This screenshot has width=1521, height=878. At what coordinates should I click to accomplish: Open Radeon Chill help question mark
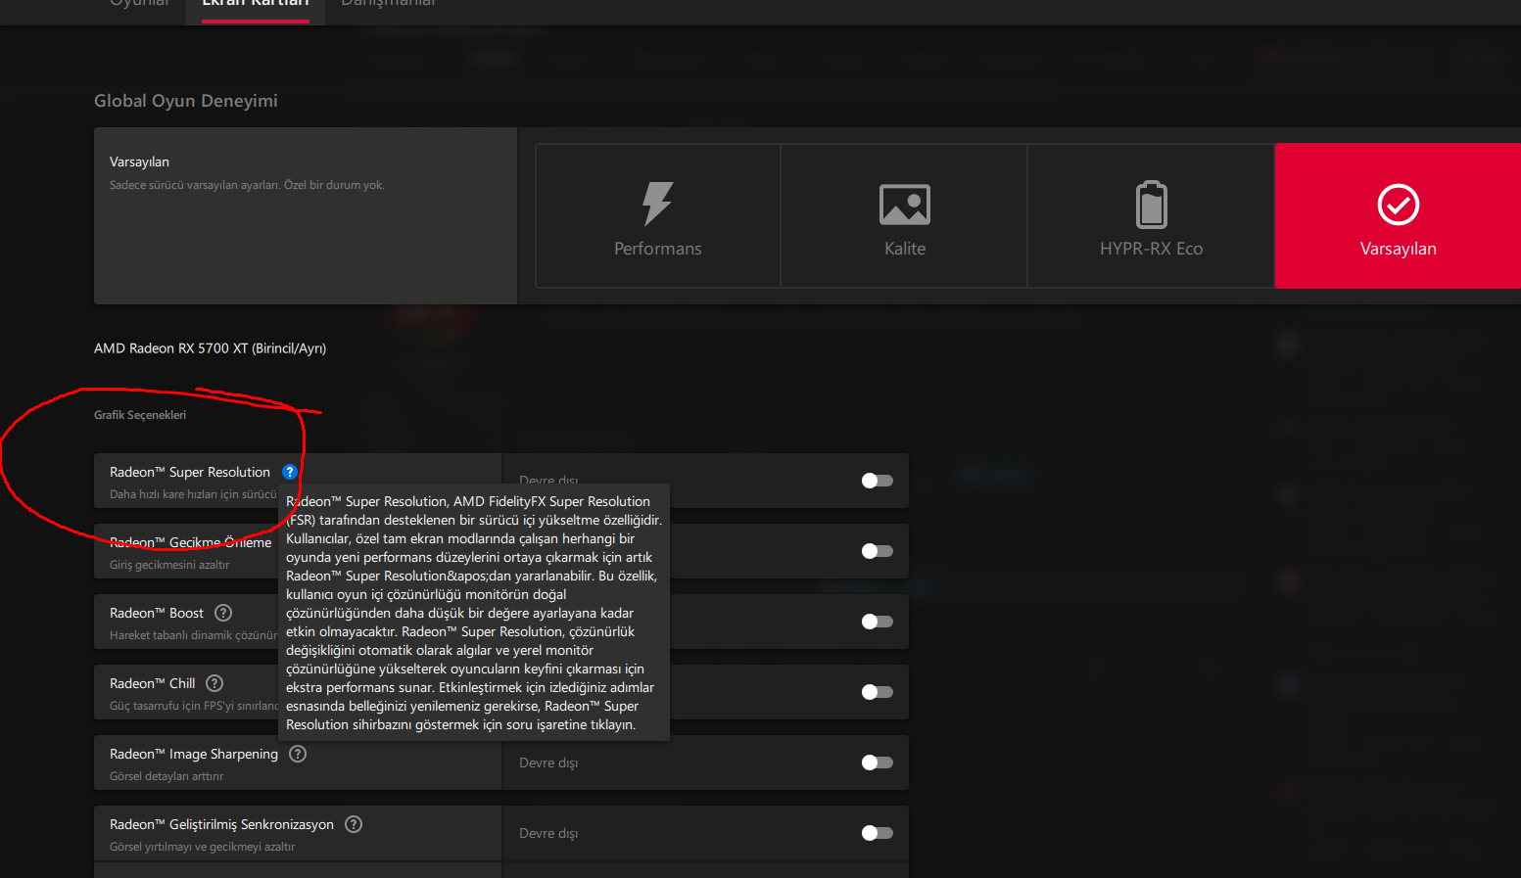click(x=214, y=683)
